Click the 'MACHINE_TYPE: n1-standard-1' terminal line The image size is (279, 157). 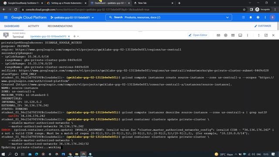click(x=25, y=95)
